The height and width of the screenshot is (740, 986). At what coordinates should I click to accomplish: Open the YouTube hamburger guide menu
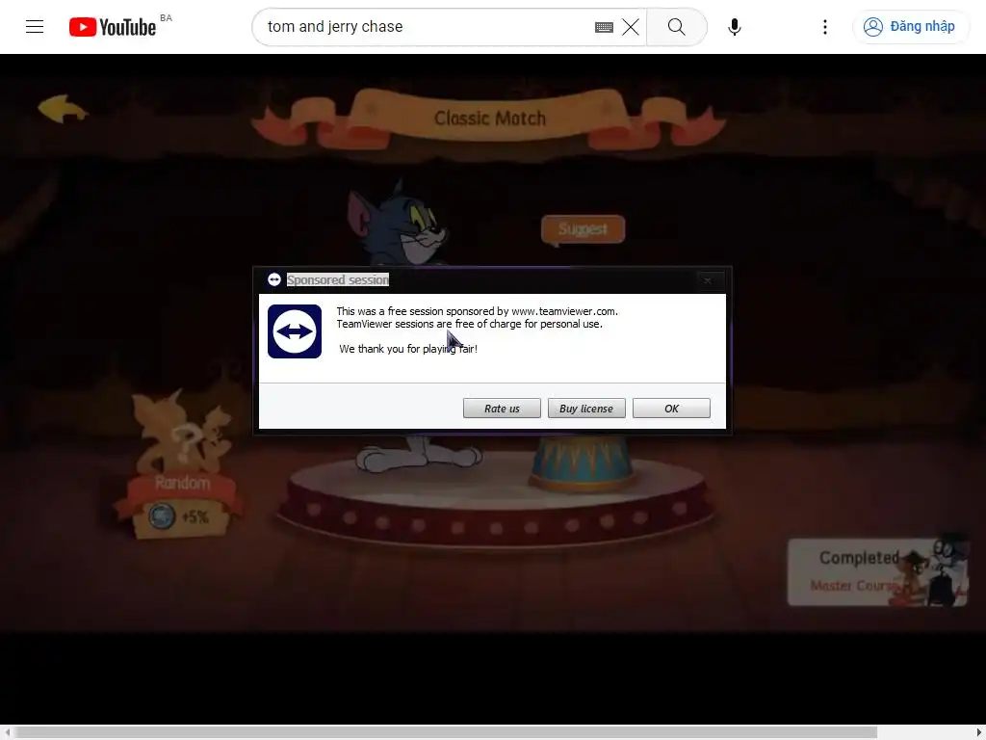[x=35, y=26]
